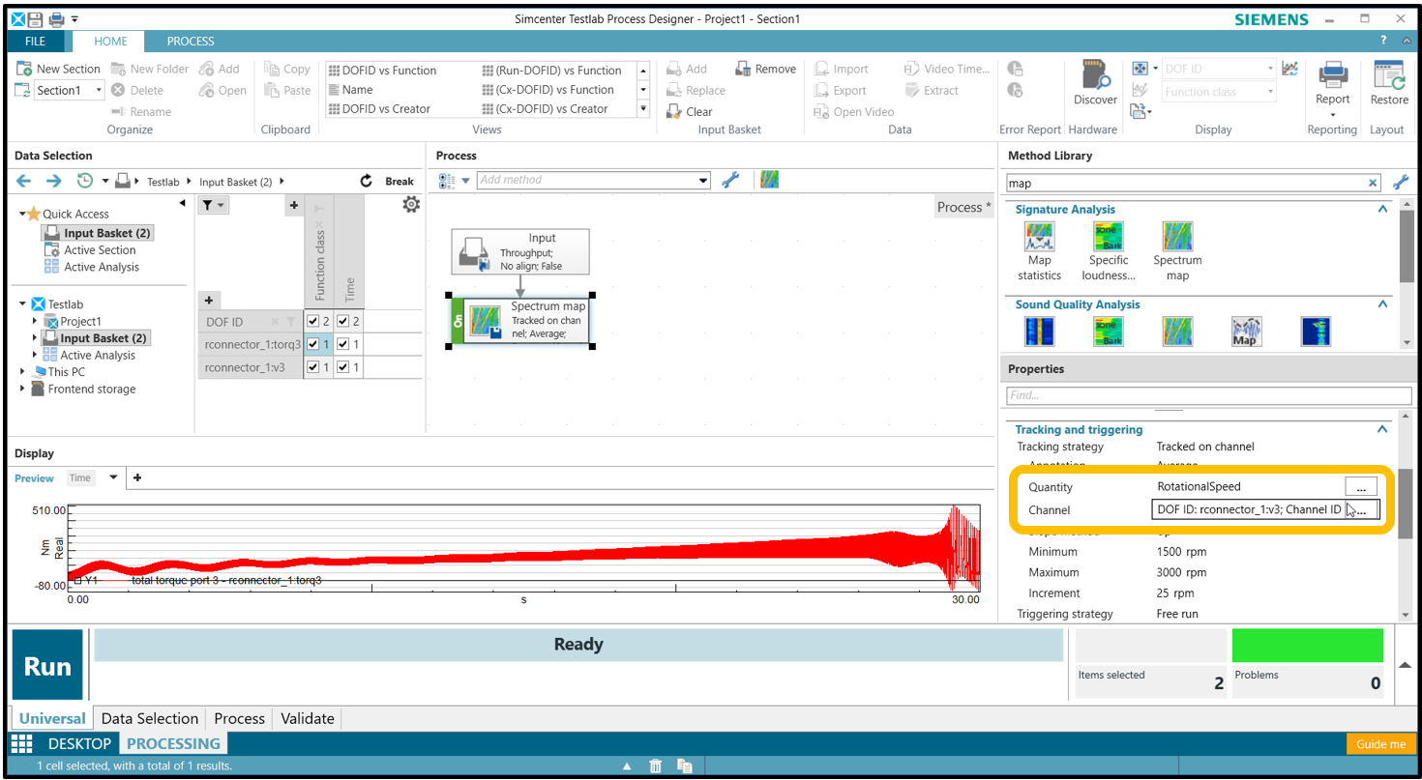Switch to the Data Selection bottom tab
Image resolution: width=1422 pixels, height=780 pixels.
pyautogui.click(x=150, y=718)
